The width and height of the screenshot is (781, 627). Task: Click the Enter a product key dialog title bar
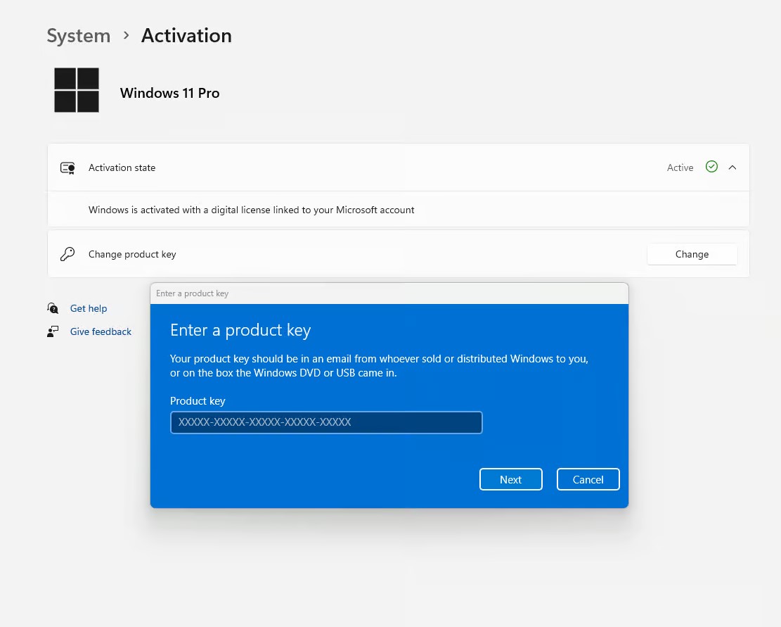click(x=389, y=293)
